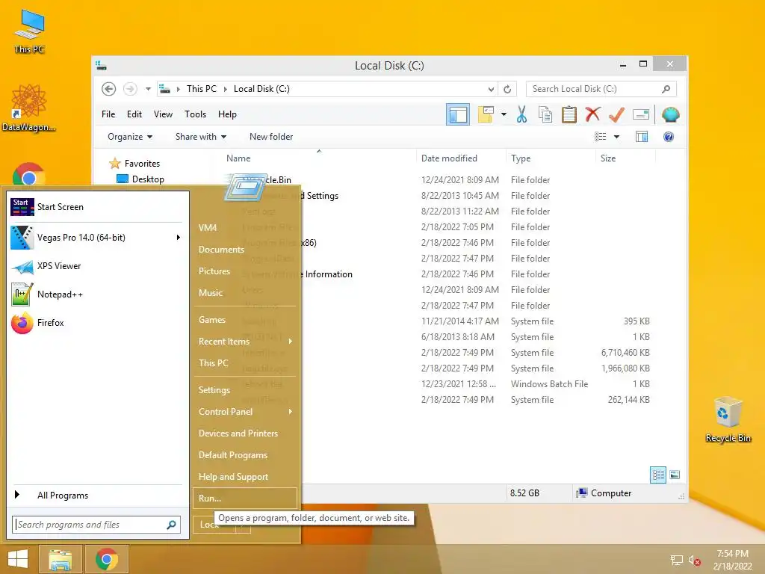Open Help via blue question mark
765x574 pixels.
669,137
